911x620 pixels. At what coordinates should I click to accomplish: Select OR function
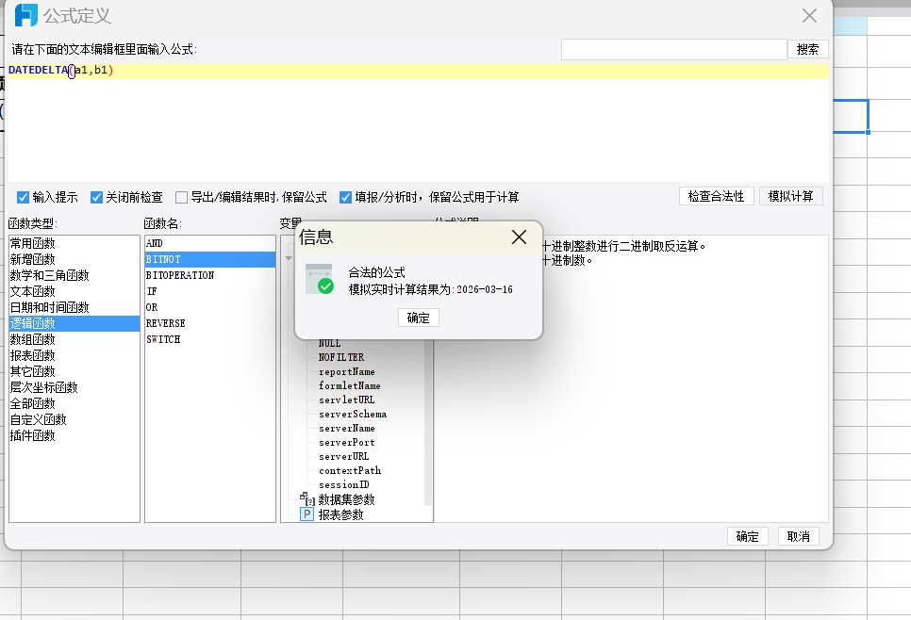(x=209, y=307)
